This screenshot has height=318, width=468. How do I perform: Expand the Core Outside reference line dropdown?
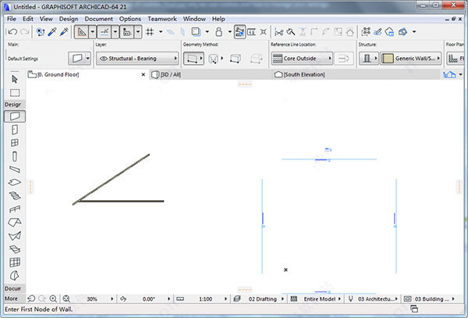click(x=302, y=59)
